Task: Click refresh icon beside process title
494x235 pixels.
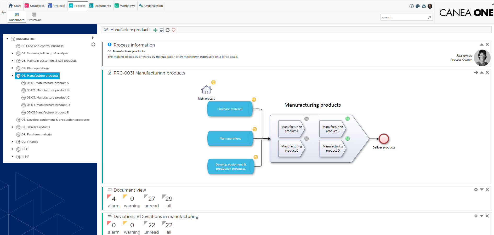Action: coord(168,30)
